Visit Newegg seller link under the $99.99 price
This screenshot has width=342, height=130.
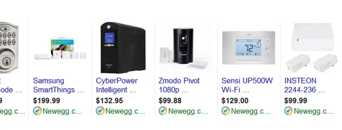[313, 111]
